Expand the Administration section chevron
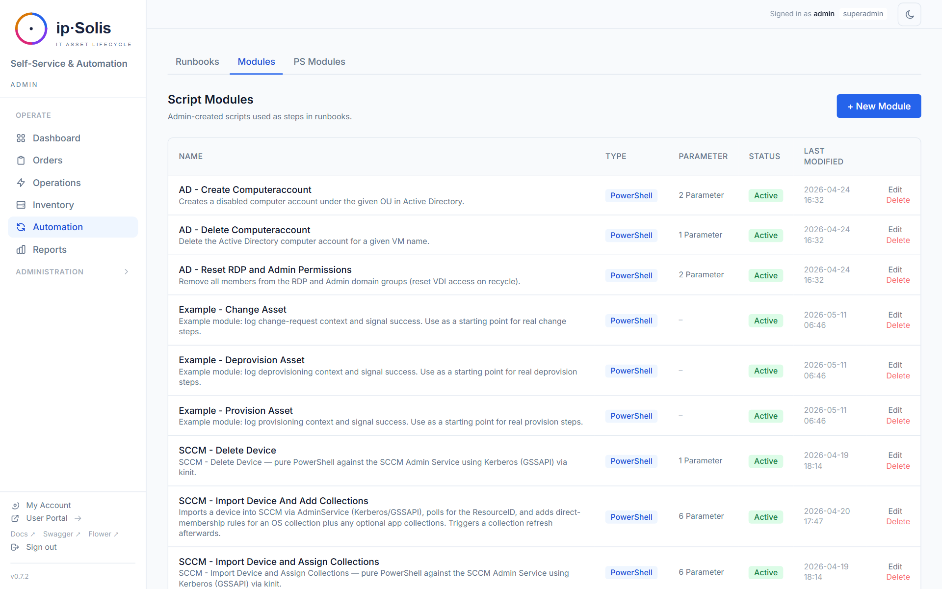 [126, 272]
